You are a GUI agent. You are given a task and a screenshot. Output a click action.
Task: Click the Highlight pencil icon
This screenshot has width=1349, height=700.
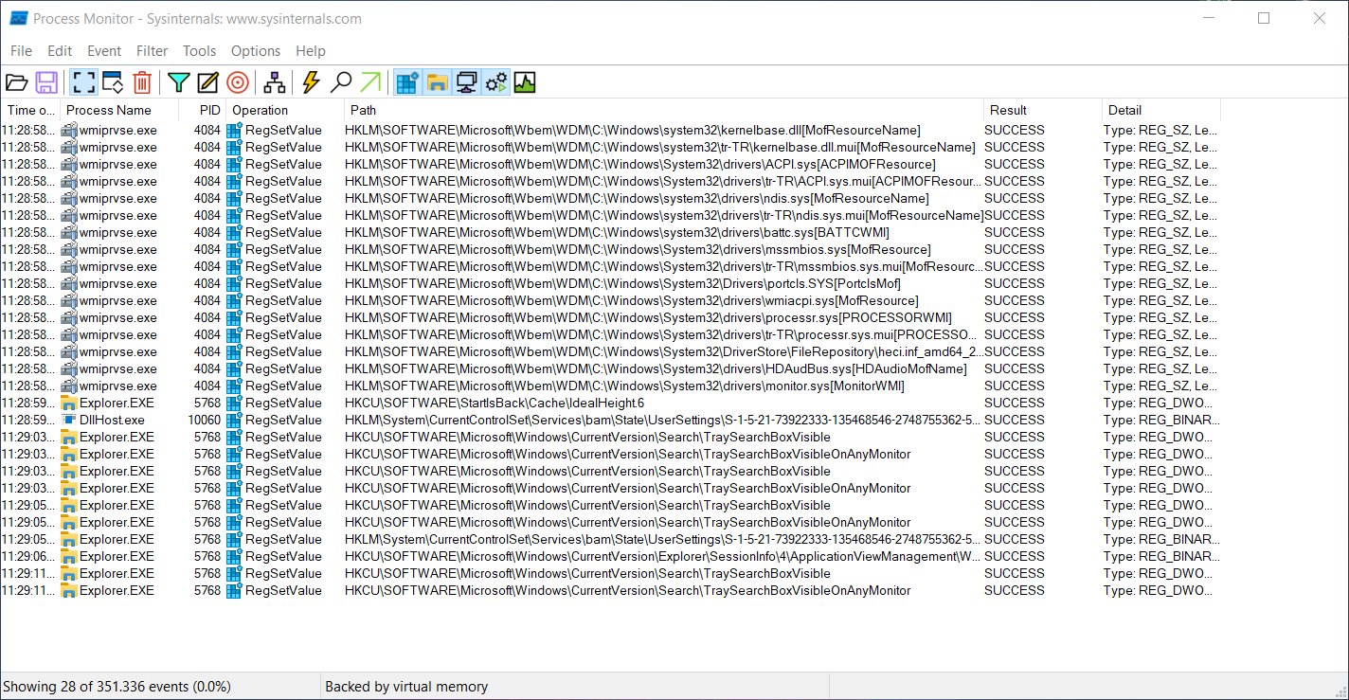click(x=207, y=82)
